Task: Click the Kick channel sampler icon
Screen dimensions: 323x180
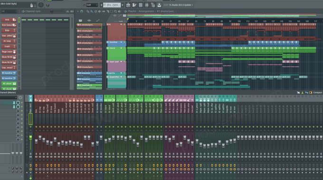Action: [14, 20]
